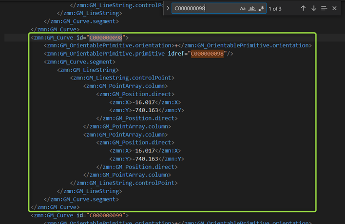Click first opening GM_PointArray.column tag
This screenshot has width=345, height=224.
(125, 86)
